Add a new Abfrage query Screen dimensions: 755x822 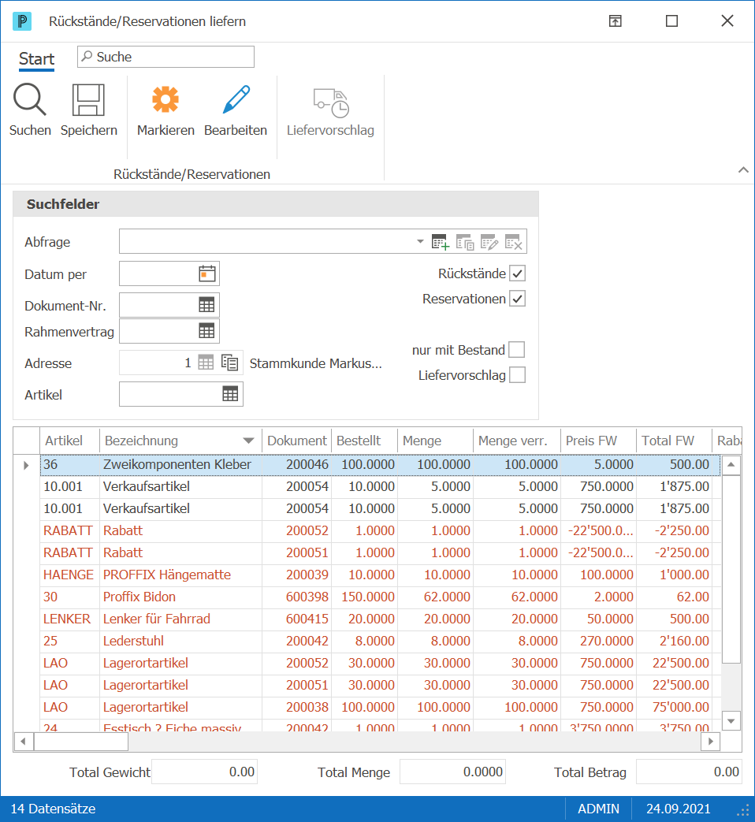click(441, 242)
